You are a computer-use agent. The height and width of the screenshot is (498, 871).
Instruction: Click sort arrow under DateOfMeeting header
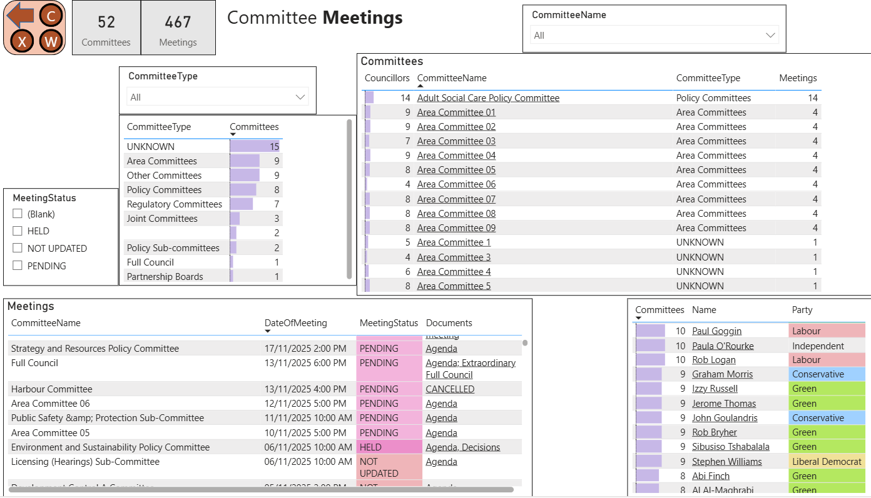click(x=268, y=332)
